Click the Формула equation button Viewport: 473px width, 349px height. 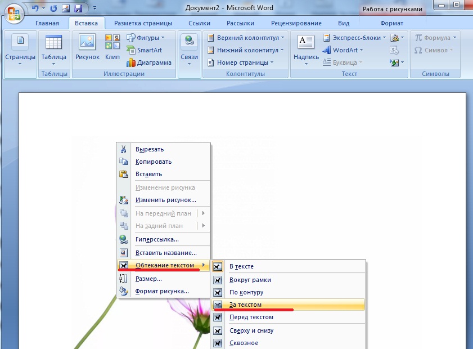(435, 38)
